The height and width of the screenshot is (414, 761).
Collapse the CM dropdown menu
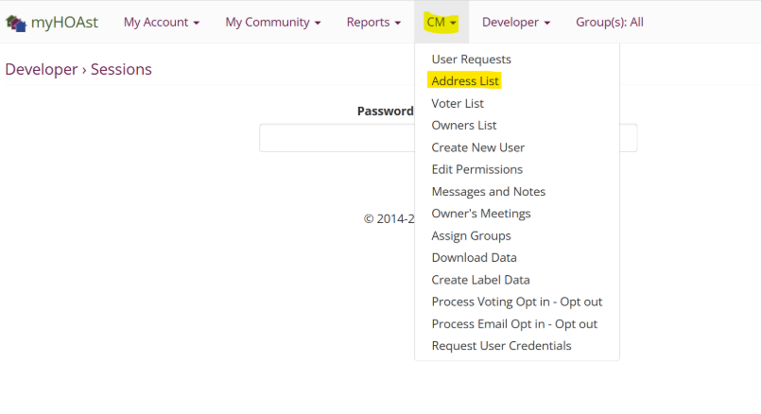coord(441,22)
